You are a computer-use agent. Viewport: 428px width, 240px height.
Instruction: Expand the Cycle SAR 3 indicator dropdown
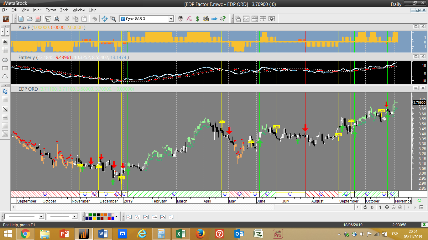click(x=171, y=19)
